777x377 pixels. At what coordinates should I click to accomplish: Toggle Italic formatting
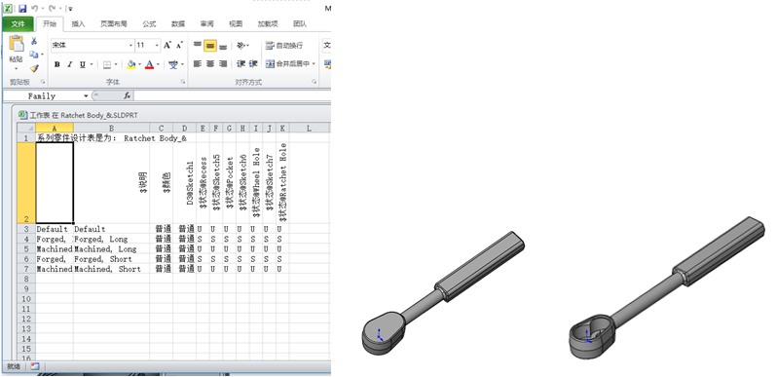pos(70,64)
